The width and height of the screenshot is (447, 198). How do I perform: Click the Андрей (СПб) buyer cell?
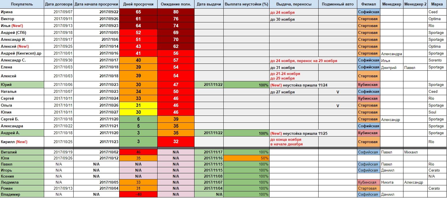click(22, 33)
